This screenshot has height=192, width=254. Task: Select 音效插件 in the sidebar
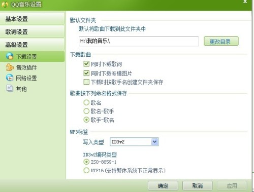(x=26, y=67)
